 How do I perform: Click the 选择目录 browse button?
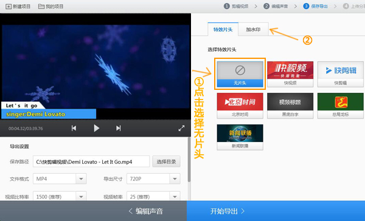coord(166,161)
